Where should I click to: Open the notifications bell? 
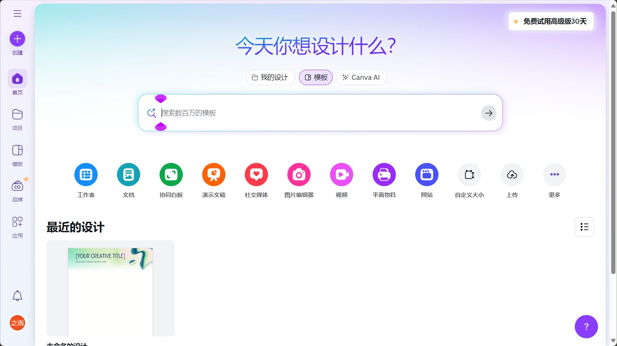(17, 296)
